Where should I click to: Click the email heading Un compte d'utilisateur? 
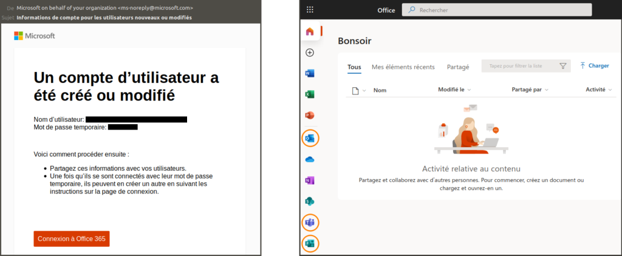(126, 86)
